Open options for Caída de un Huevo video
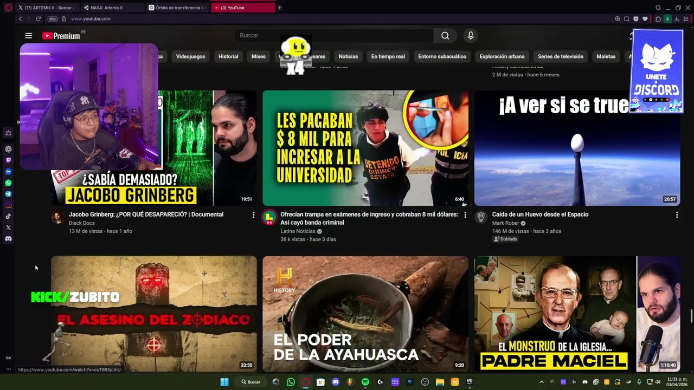Screen dimensions: 694x390 (x=677, y=215)
